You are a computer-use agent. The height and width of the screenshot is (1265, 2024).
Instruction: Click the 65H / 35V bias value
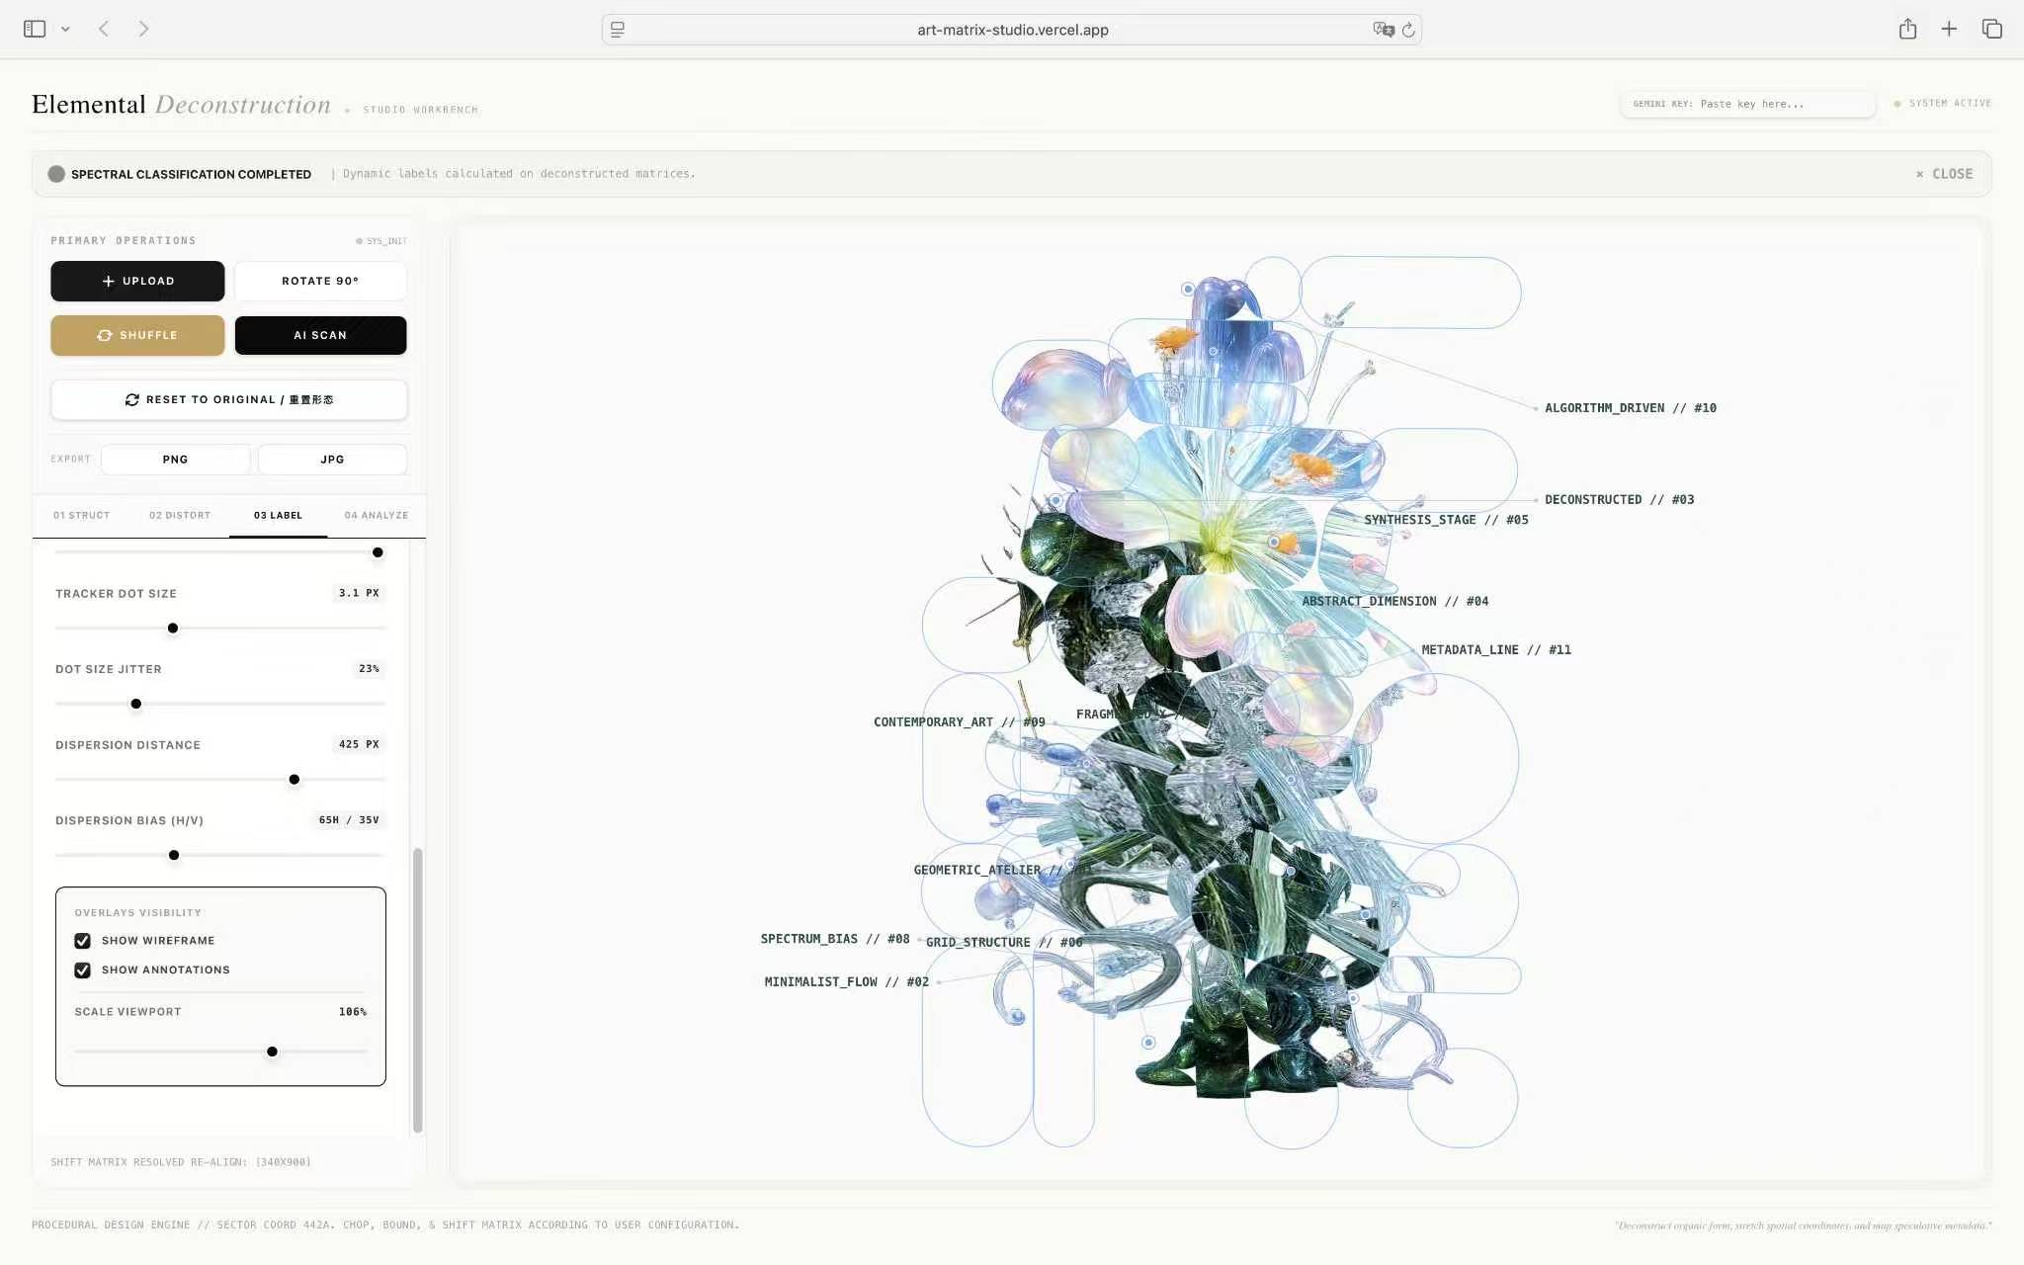pos(349,820)
